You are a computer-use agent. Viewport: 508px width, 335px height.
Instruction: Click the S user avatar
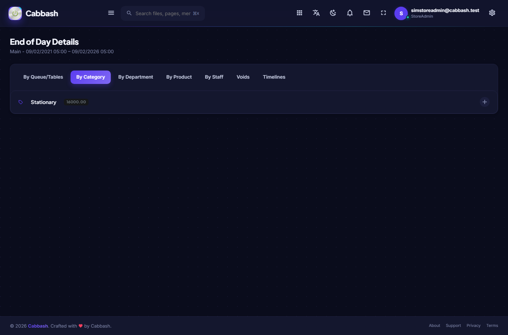(401, 13)
